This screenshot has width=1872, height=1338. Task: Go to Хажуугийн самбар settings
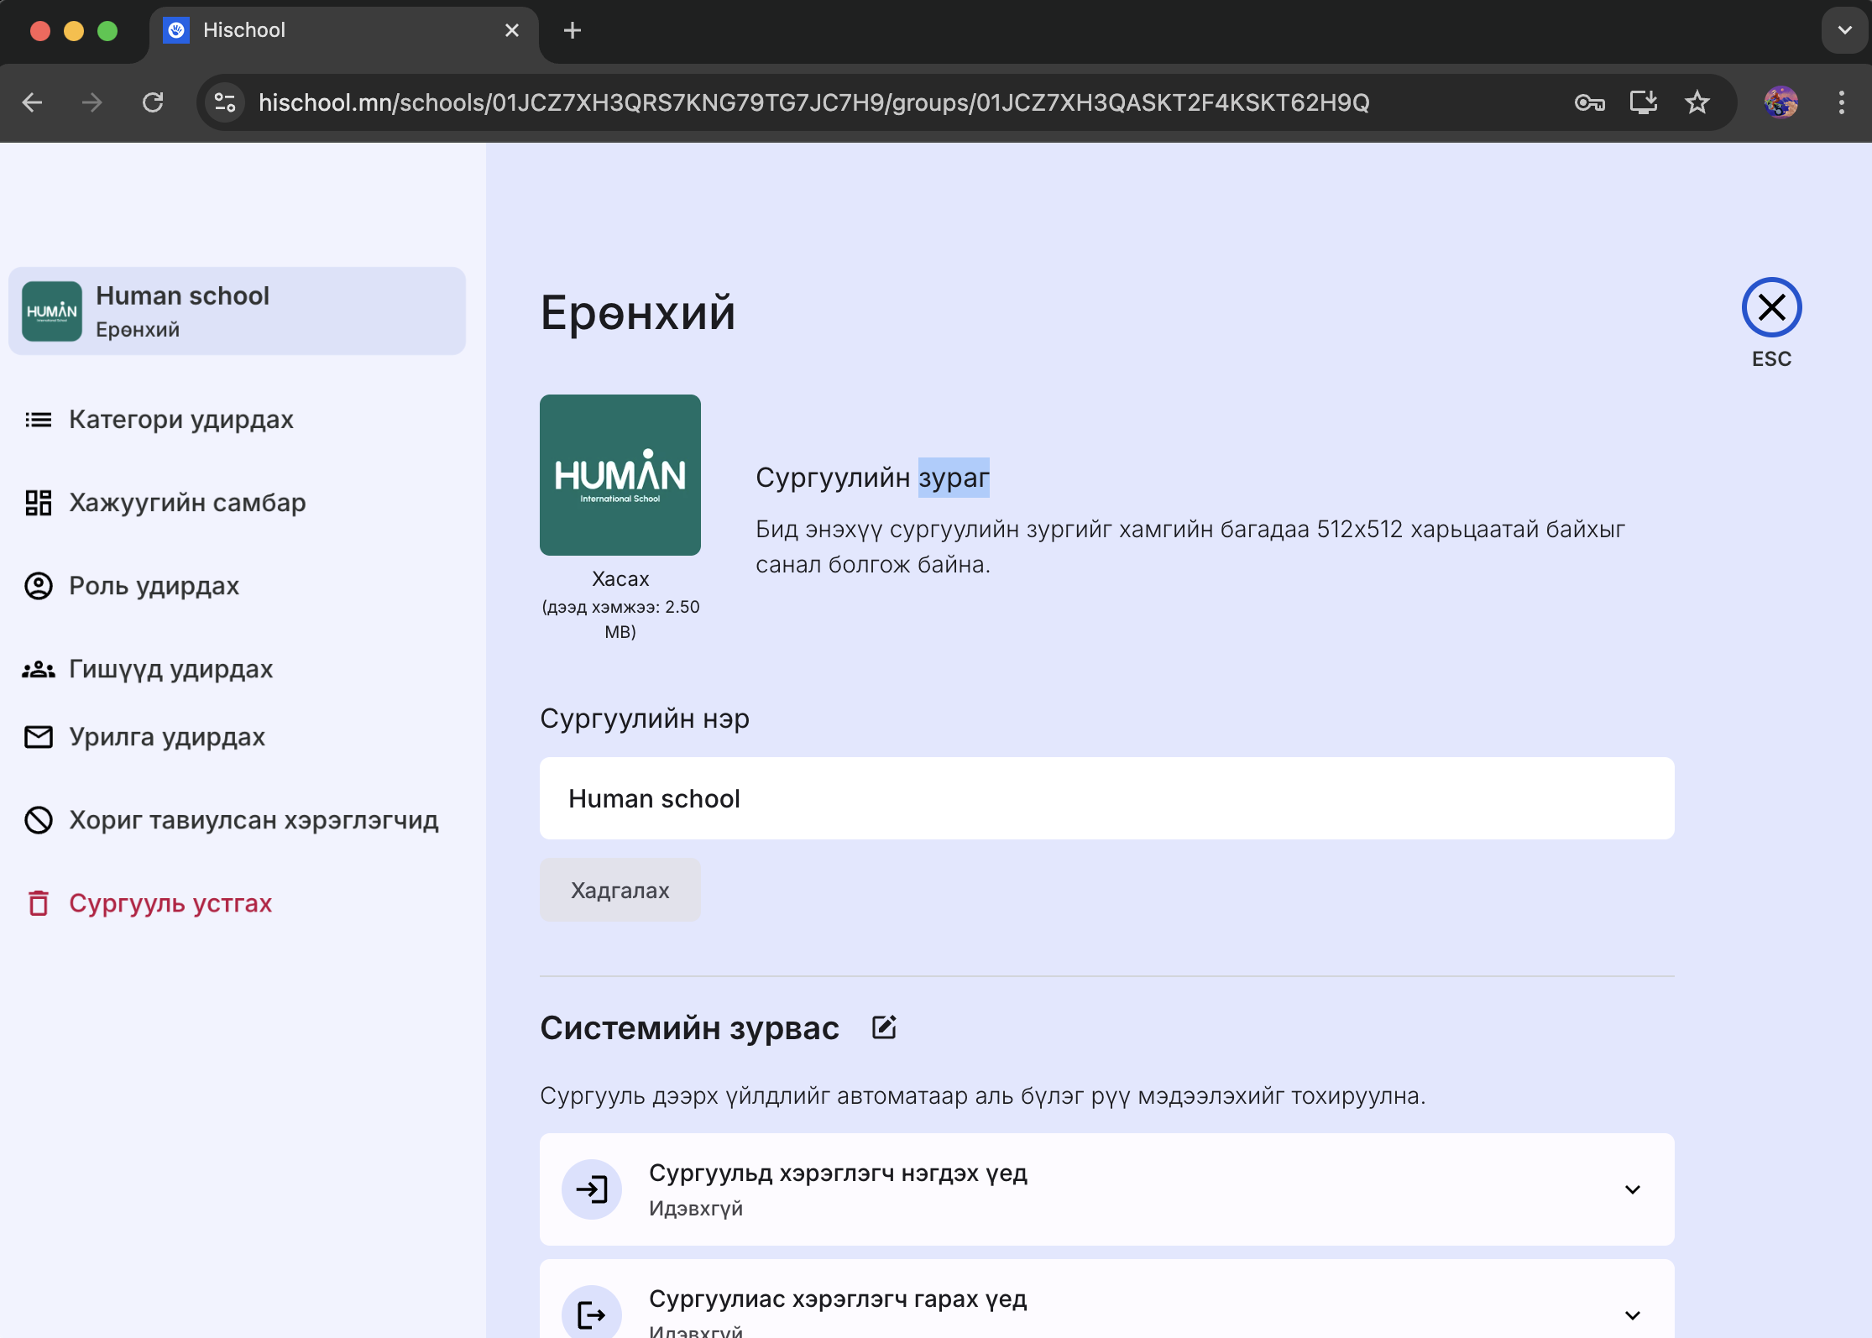[x=186, y=502]
